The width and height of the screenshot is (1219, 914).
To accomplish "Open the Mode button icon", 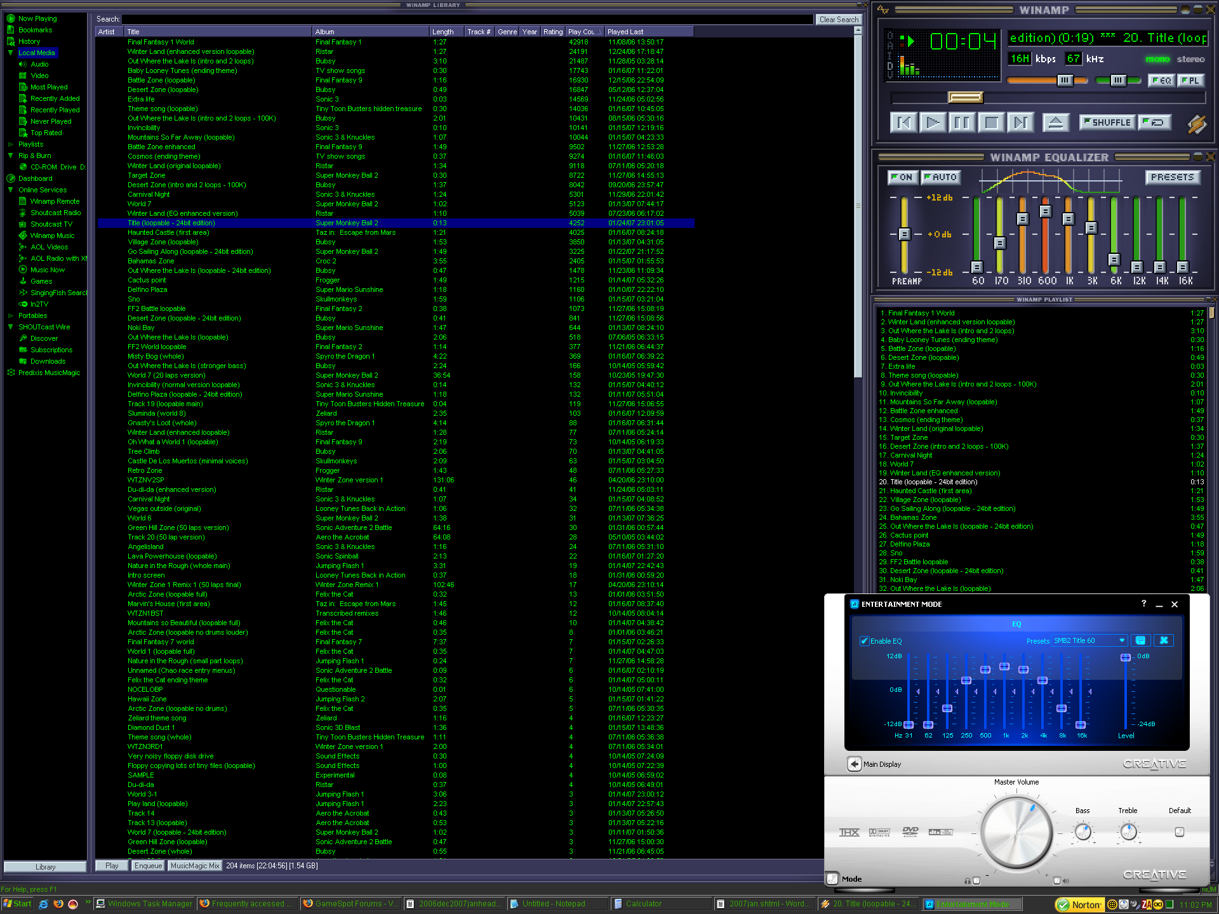I will [832, 878].
